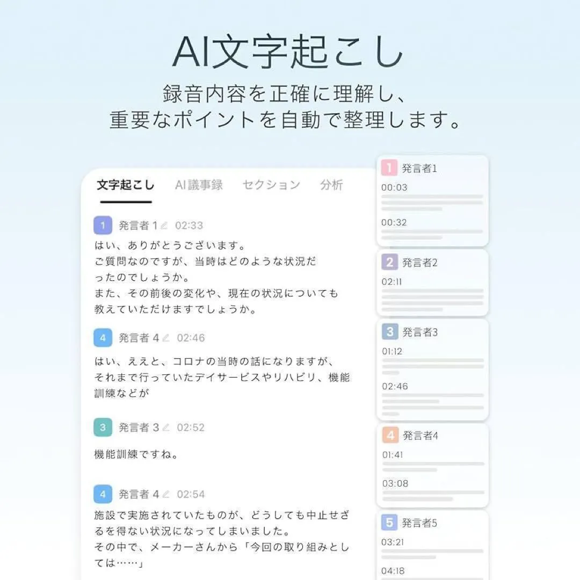Select the 分析 tab
The image size is (580, 580).
tap(331, 185)
